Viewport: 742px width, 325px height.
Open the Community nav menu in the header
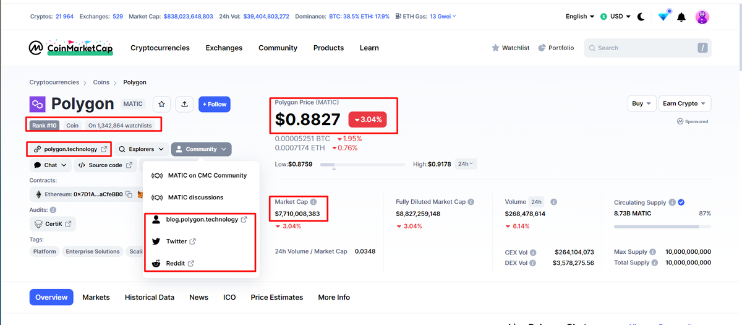click(x=278, y=48)
